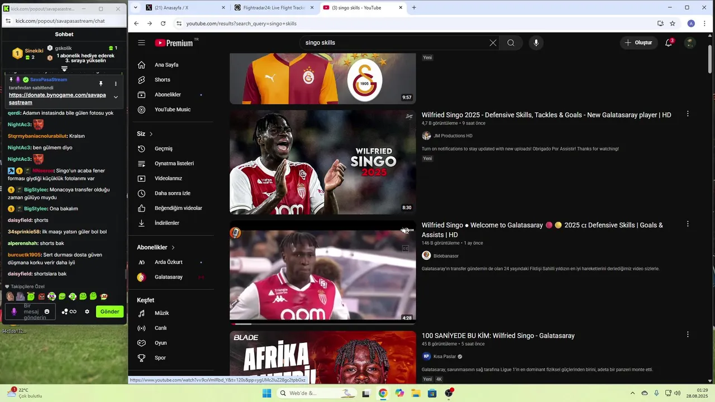The width and height of the screenshot is (715, 402).
Task: Open Abonelikler in the top sidebar
Action: point(173,95)
